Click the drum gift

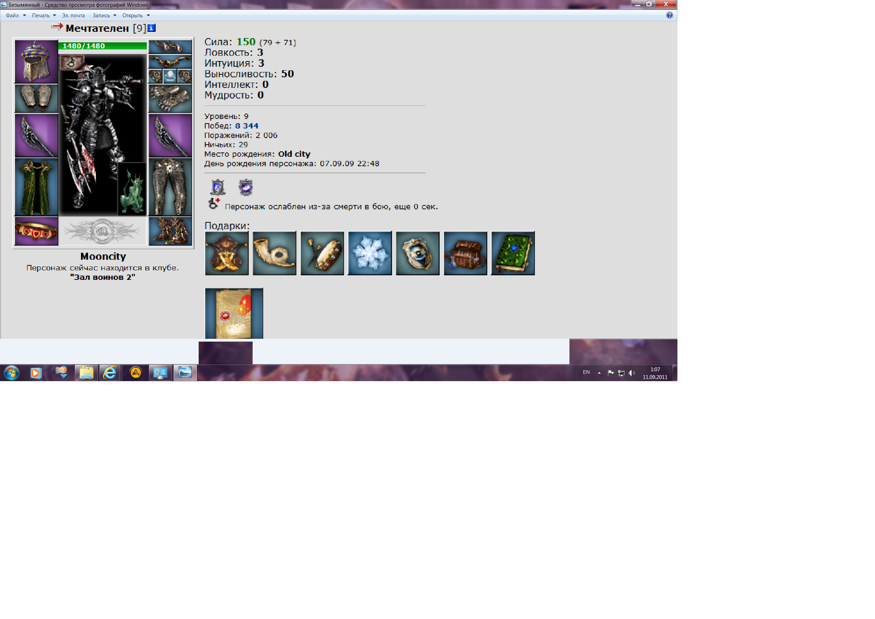[322, 253]
